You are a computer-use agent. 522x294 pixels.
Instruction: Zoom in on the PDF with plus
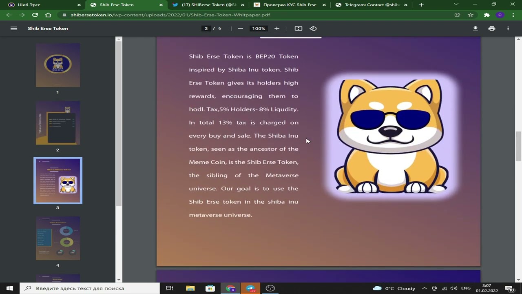coord(277,29)
